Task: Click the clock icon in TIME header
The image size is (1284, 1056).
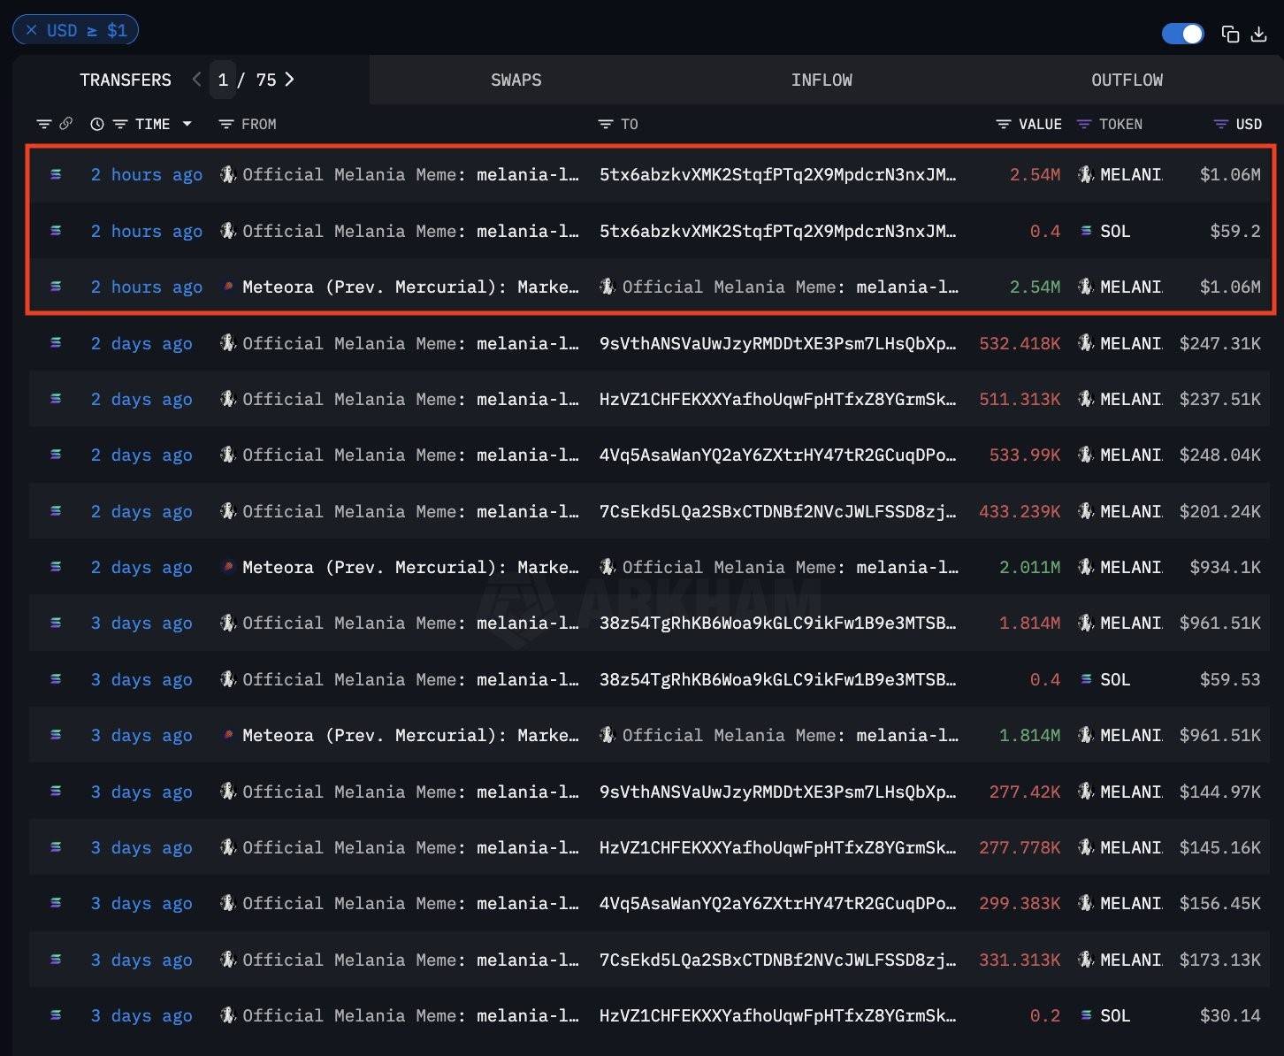Action: [97, 124]
